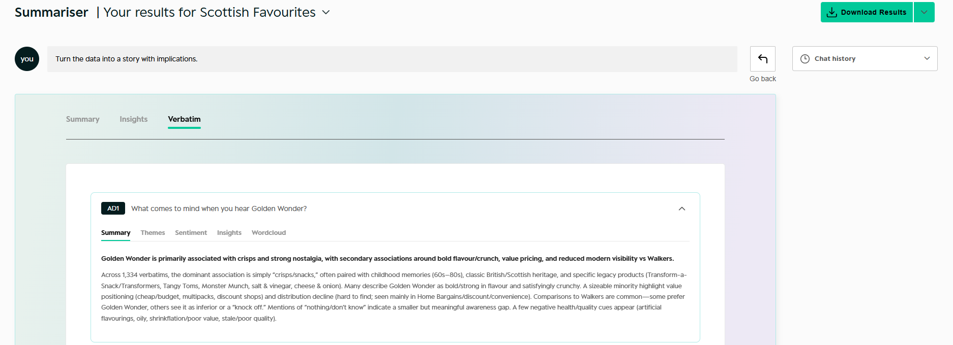Click the Download Results button
This screenshot has width=953, height=345.
(867, 12)
